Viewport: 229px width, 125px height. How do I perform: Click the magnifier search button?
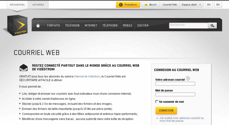(x=212, y=26)
